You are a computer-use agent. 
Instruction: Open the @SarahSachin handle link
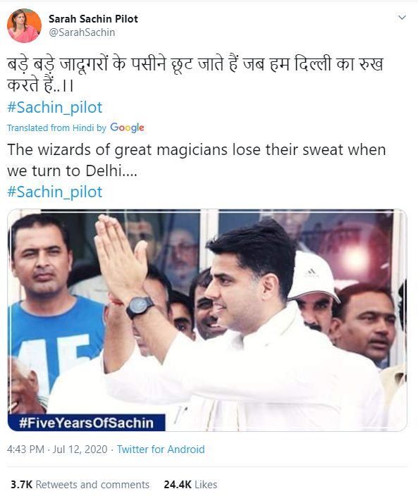coord(82,32)
